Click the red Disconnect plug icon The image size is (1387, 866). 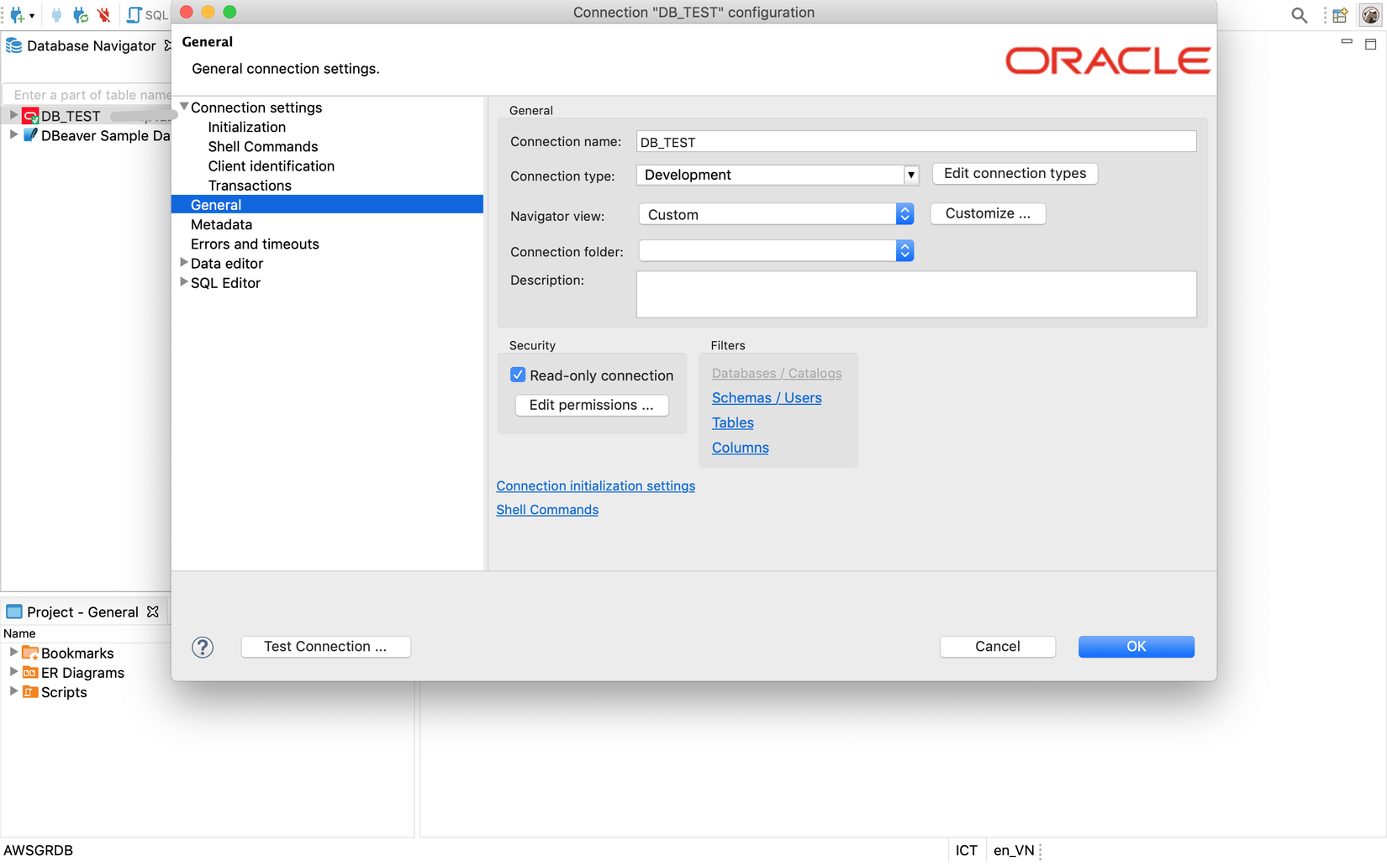(104, 15)
